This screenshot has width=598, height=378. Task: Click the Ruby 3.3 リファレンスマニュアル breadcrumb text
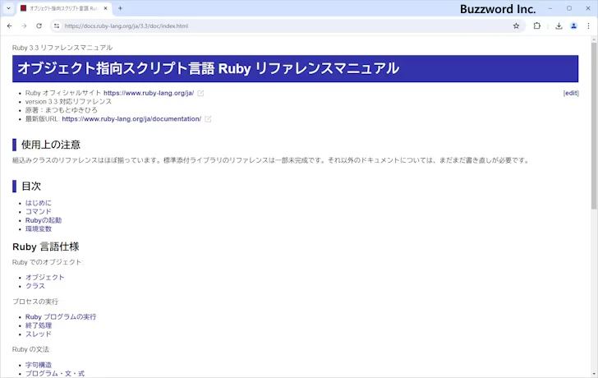(x=62, y=48)
